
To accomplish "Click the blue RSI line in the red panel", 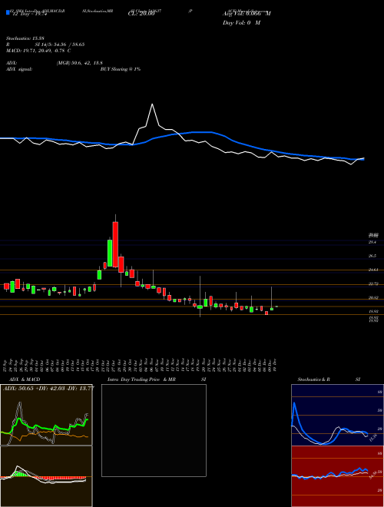I will coord(329,474).
